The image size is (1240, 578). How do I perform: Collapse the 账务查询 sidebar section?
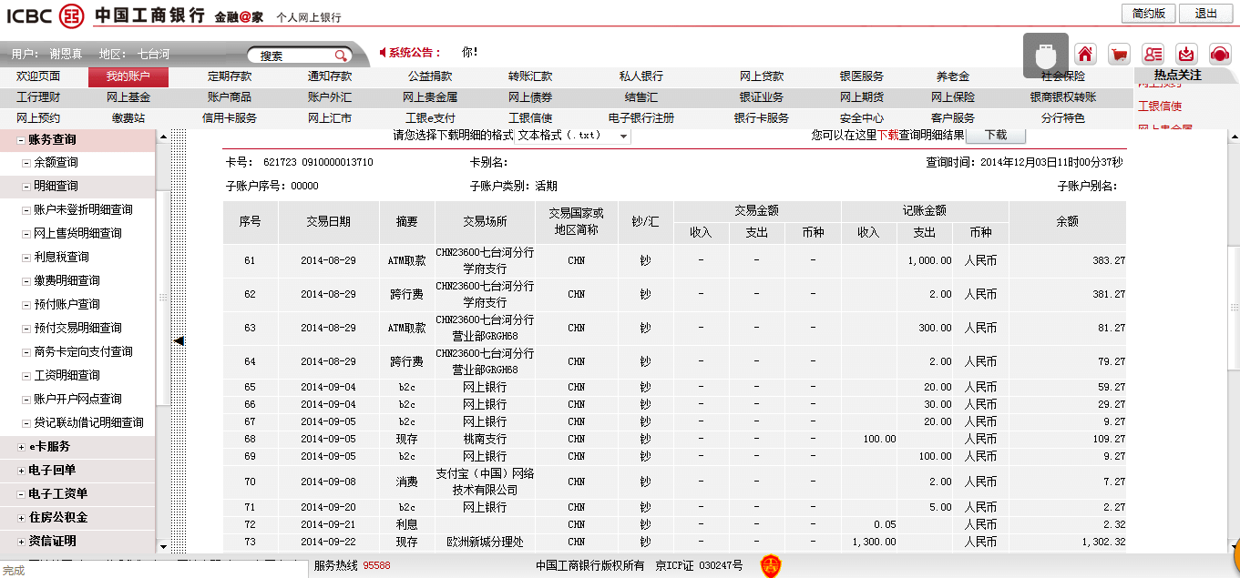pyautogui.click(x=21, y=140)
